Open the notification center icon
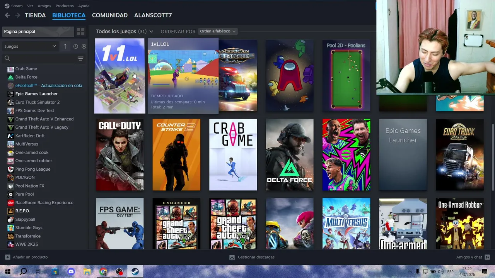Viewport: 495px width, 278px height. coord(484,271)
